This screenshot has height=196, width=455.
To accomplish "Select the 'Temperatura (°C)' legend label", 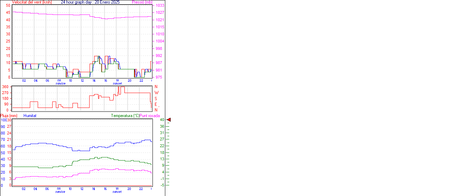I will click(x=125, y=116).
